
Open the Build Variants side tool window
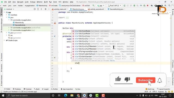[1, 80]
